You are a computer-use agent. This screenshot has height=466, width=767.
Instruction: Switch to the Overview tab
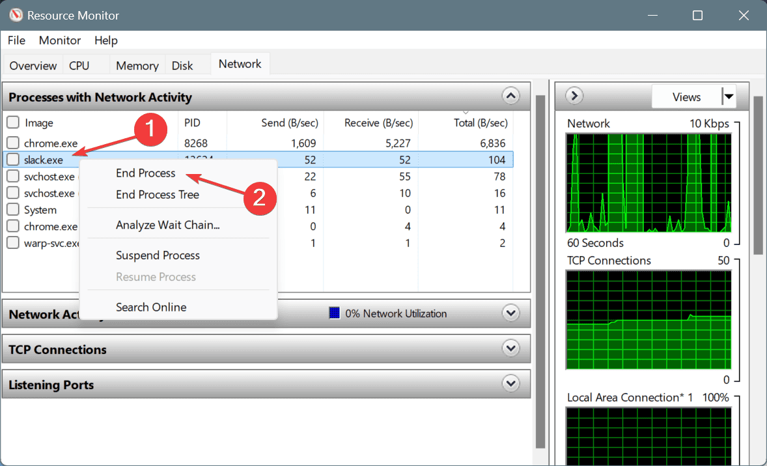click(33, 66)
